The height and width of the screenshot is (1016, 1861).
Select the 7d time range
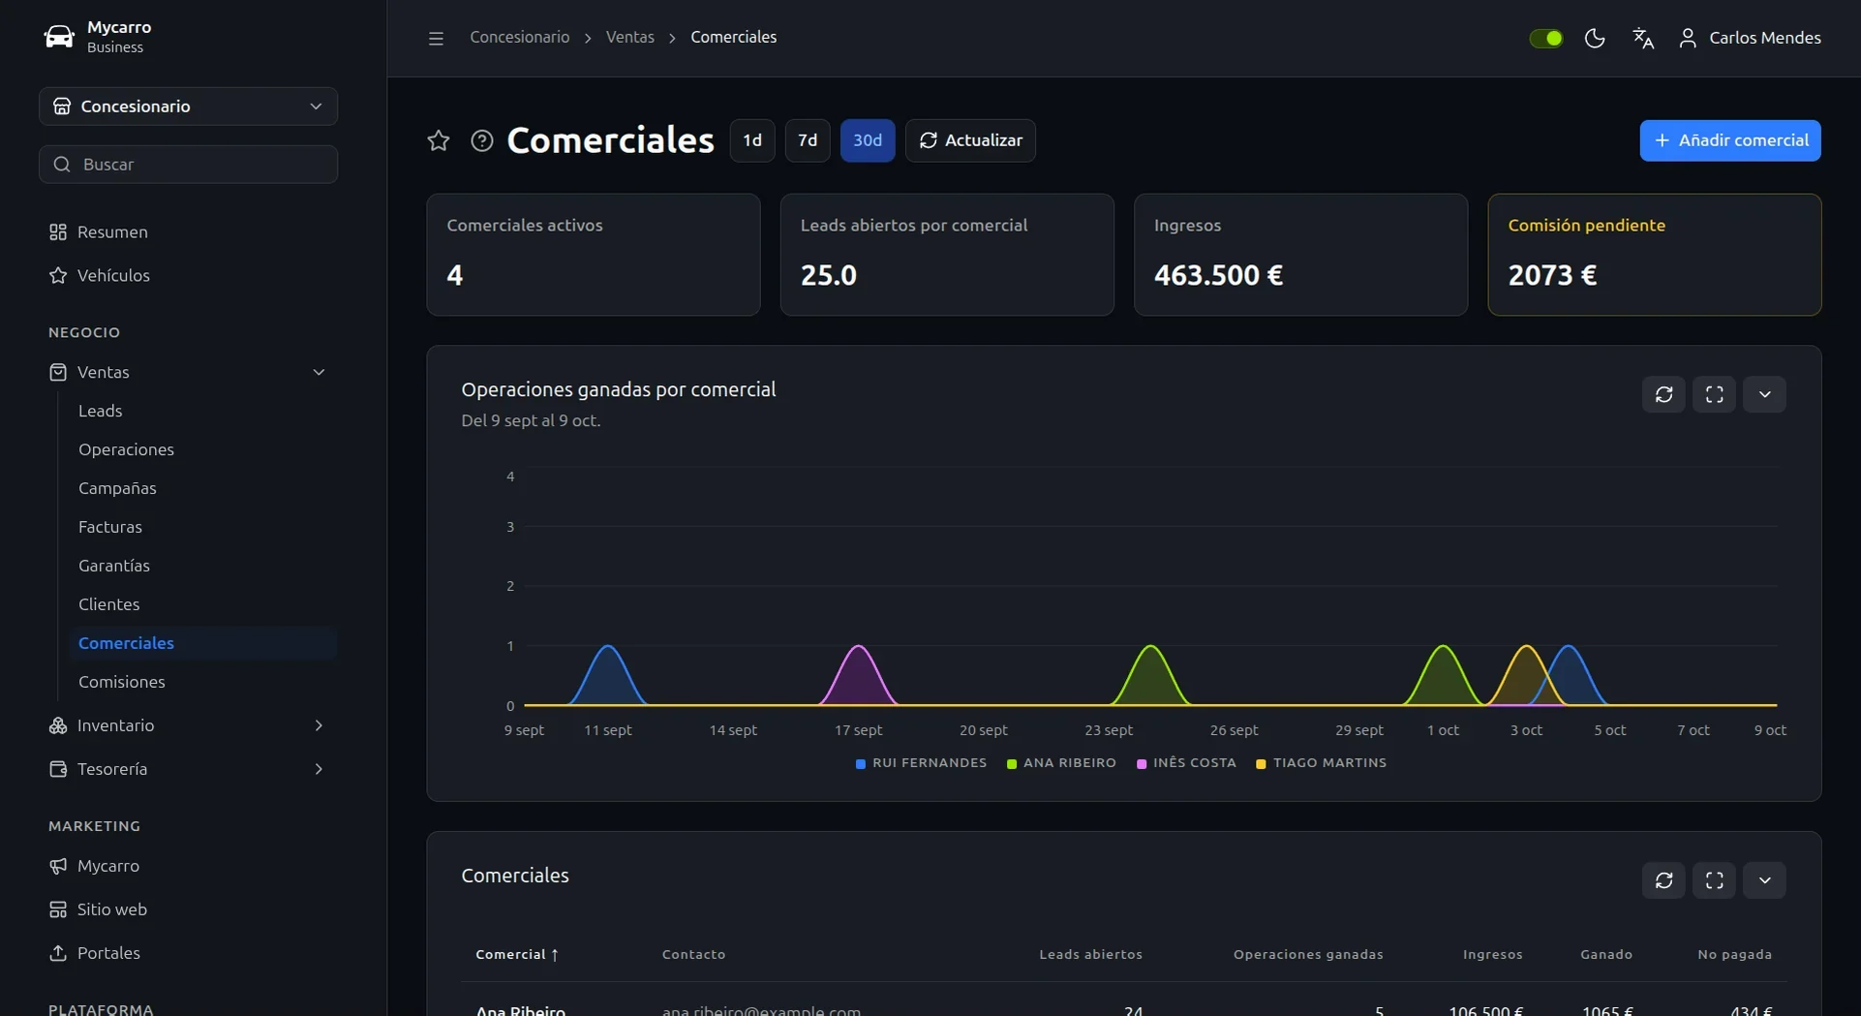pyautogui.click(x=808, y=140)
